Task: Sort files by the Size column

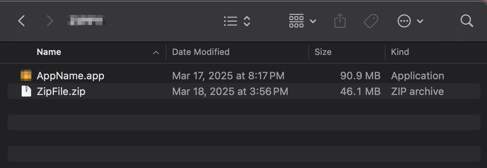Action: 323,52
